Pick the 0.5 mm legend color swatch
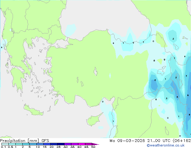Viewport: 191px width, 148px height. [12, 144]
